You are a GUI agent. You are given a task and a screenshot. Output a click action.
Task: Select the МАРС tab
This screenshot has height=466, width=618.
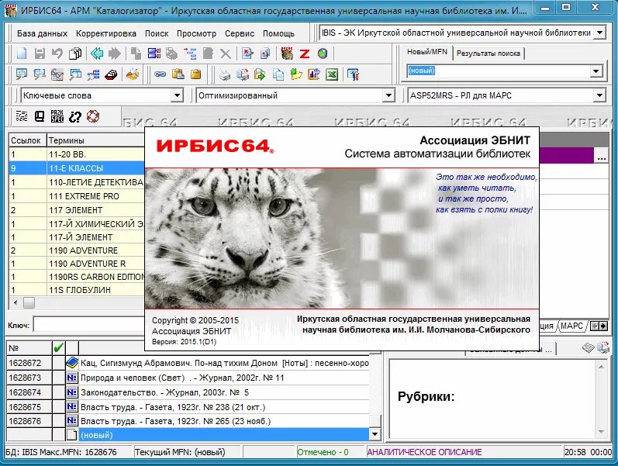tap(571, 326)
